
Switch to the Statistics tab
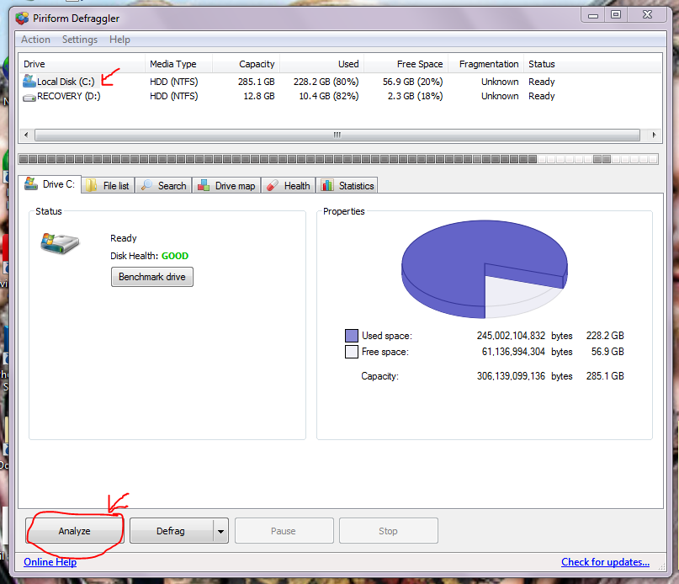(347, 185)
